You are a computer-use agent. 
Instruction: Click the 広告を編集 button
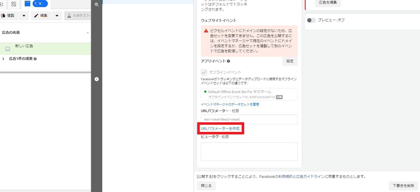tap(328, 3)
